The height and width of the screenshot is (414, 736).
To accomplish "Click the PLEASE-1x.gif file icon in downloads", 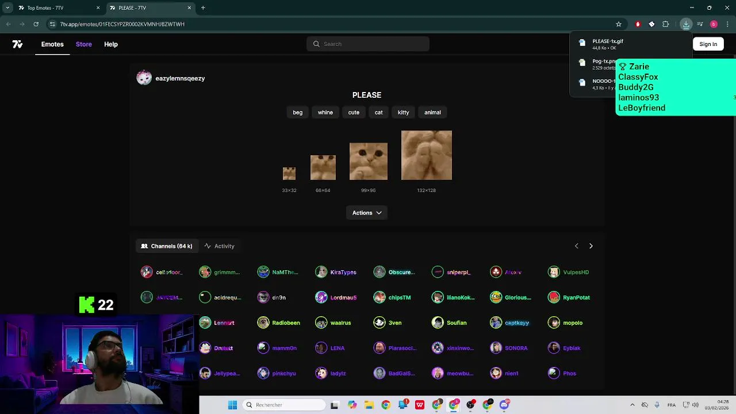I will tap(582, 43).
